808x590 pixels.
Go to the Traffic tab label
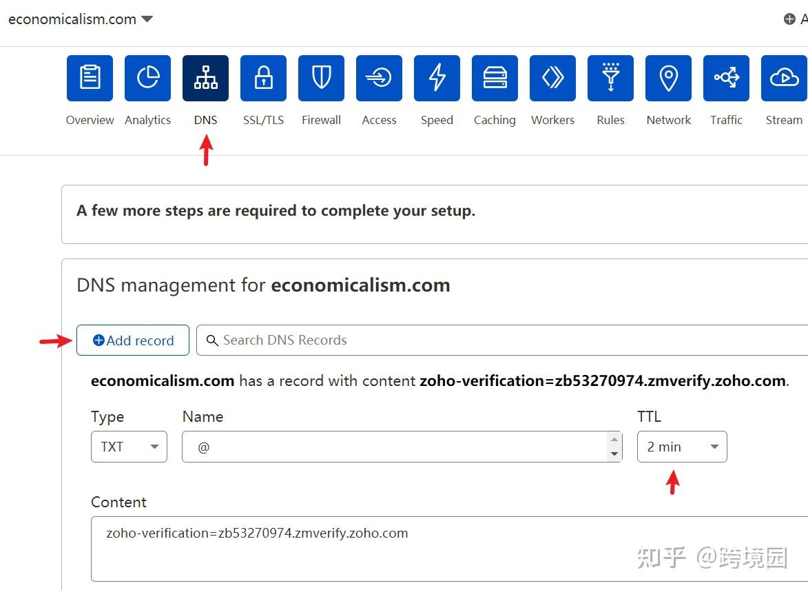click(727, 120)
